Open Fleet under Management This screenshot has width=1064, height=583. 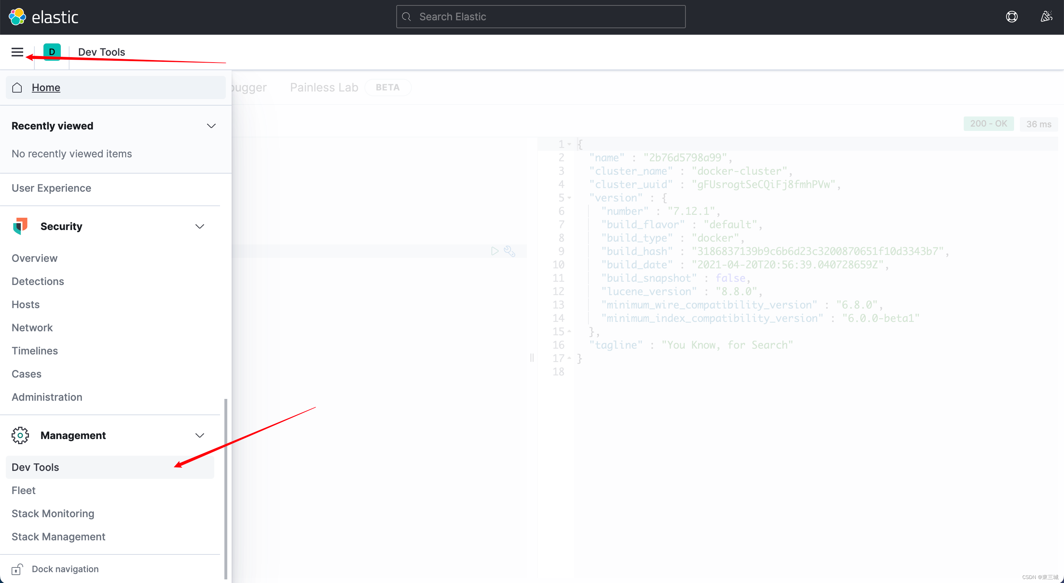tap(24, 490)
